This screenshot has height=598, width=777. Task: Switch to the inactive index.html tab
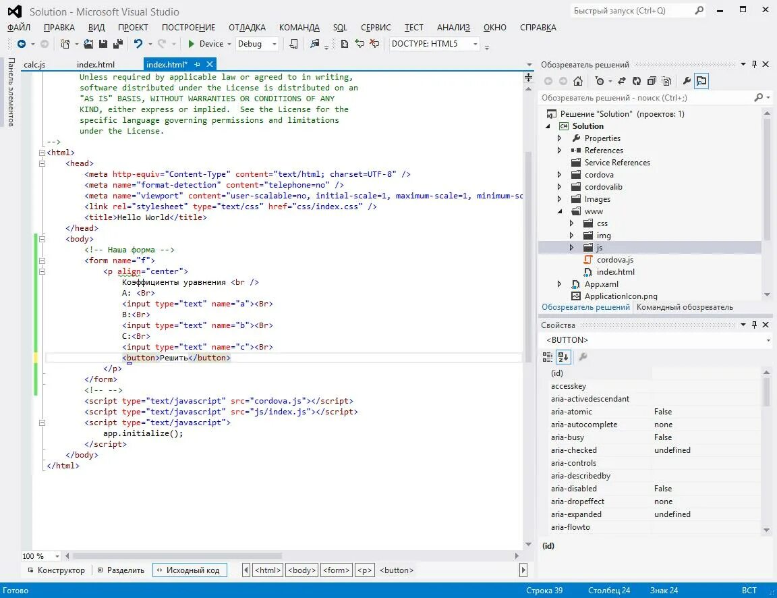pos(96,65)
